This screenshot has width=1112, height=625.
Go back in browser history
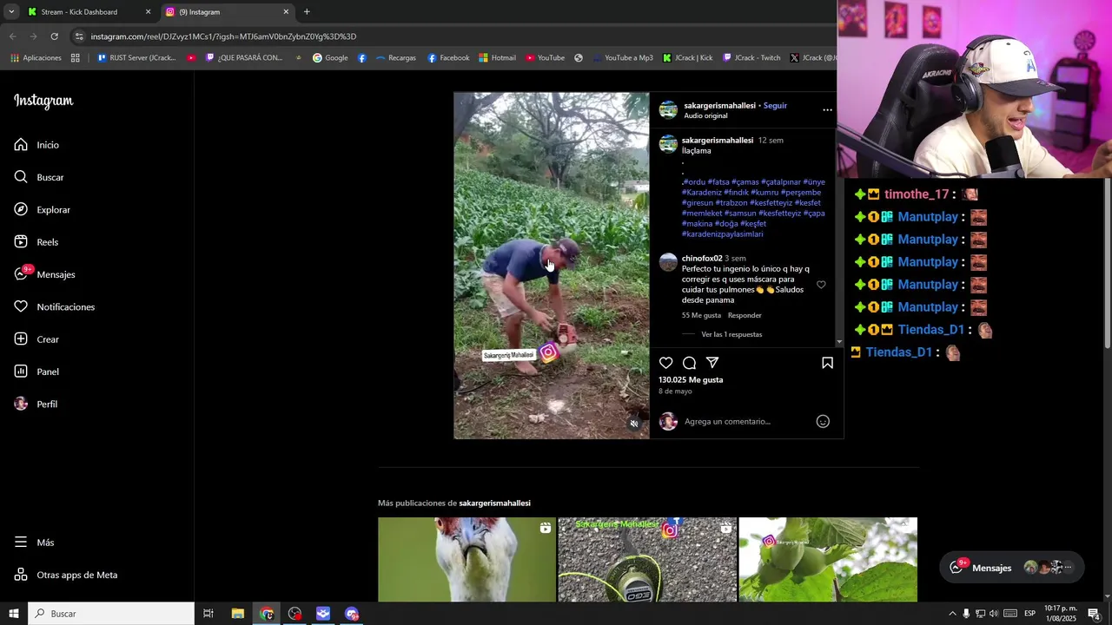click(x=12, y=36)
